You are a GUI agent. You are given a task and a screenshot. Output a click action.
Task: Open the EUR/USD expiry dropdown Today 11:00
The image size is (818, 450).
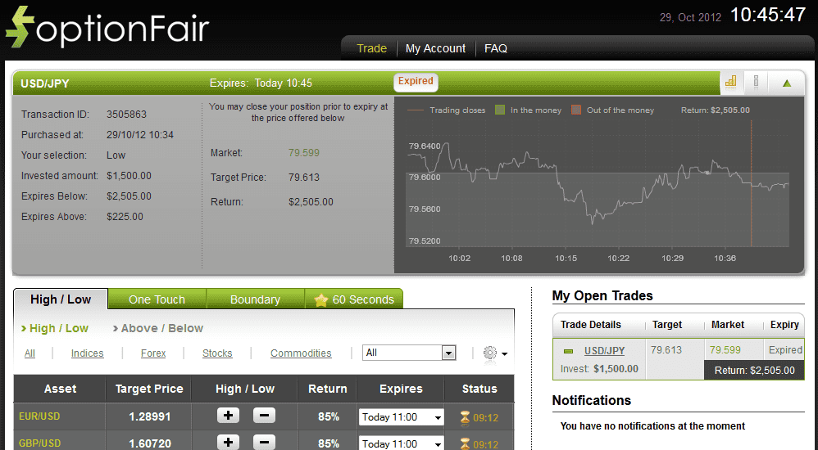[401, 417]
